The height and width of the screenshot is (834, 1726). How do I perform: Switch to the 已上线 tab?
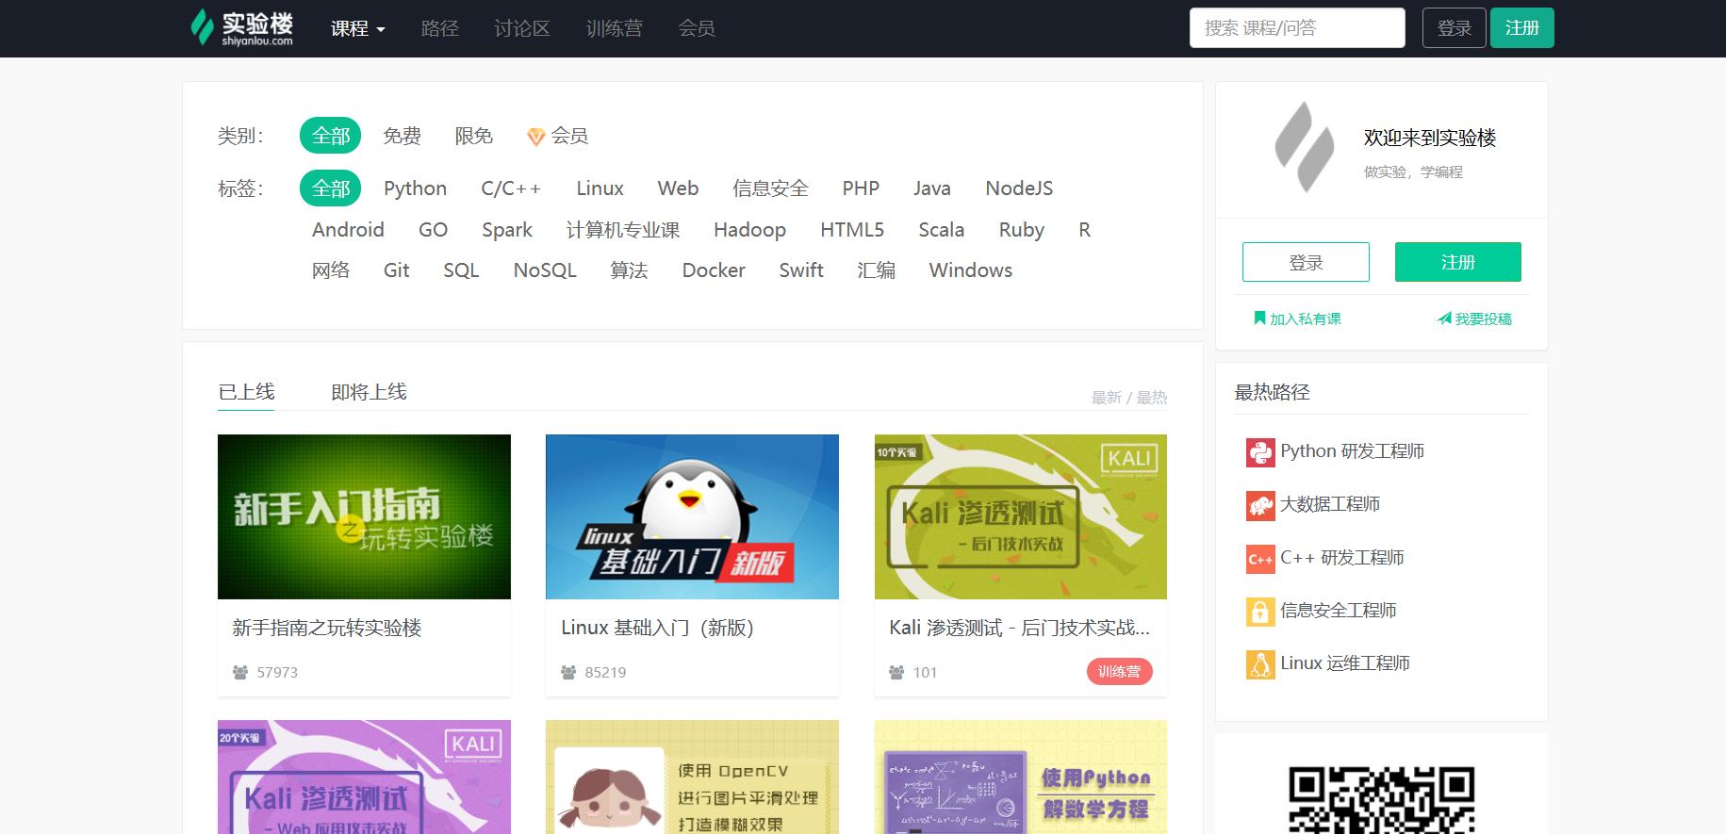(x=246, y=392)
